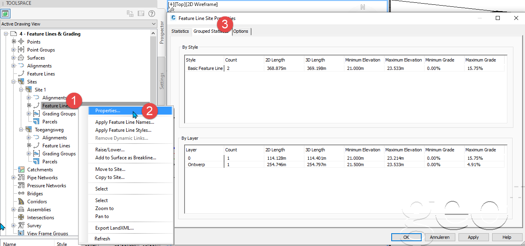Select the View Frame Groups icon
The height and width of the screenshot is (246, 525).
[x=21, y=233]
